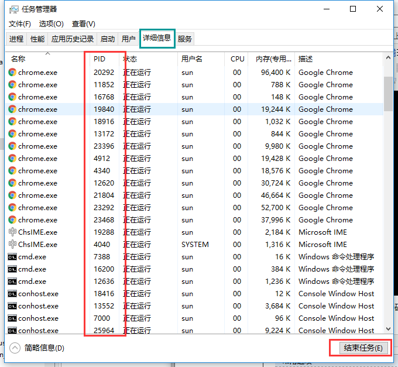Click memory value 30,724 K
This screenshot has width=398, height=367.
276,183
